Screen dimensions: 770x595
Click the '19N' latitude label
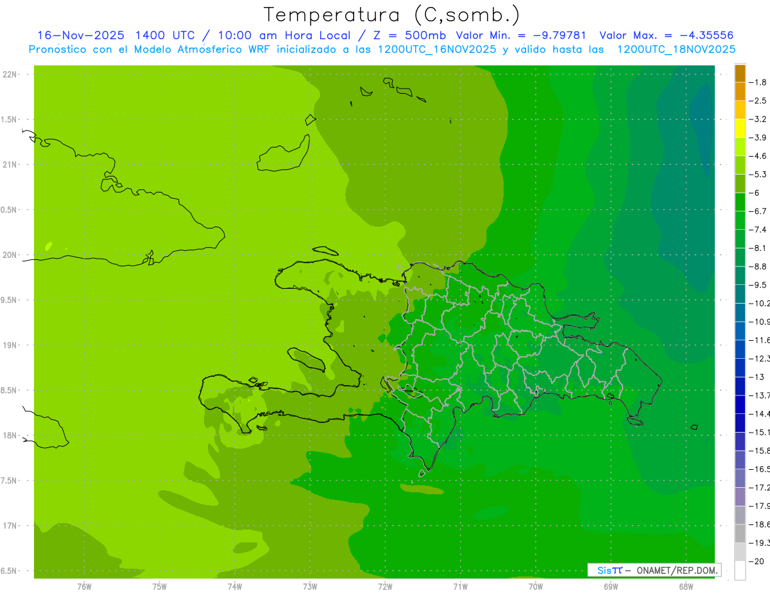tap(10, 345)
